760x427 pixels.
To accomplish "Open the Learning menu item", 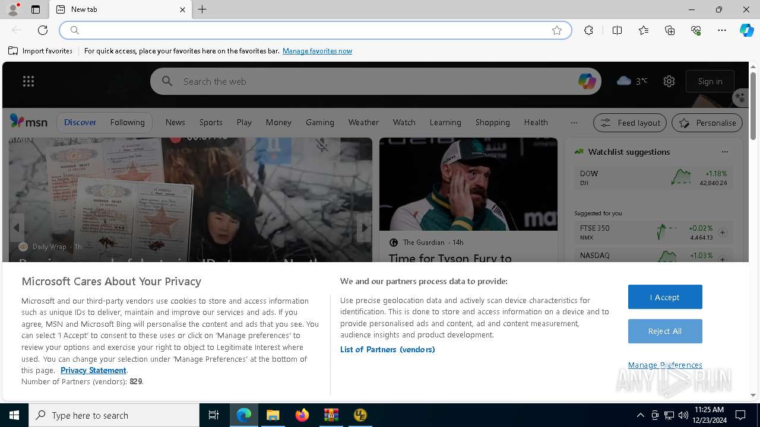I will pyautogui.click(x=445, y=122).
